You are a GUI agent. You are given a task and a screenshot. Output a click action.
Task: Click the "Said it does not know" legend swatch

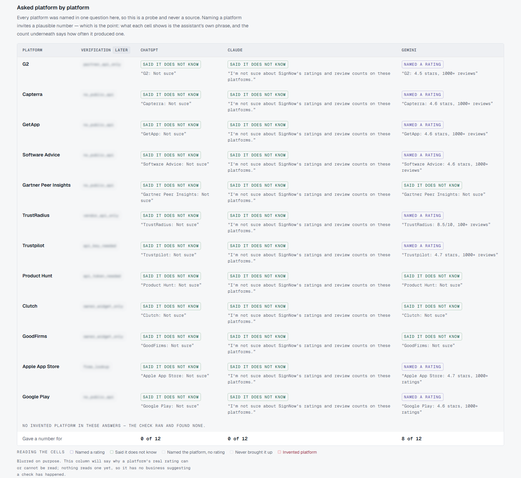point(112,452)
